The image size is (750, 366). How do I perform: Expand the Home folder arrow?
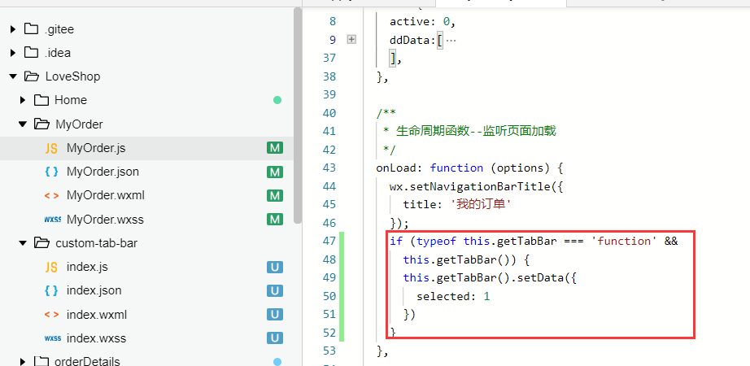click(x=23, y=100)
